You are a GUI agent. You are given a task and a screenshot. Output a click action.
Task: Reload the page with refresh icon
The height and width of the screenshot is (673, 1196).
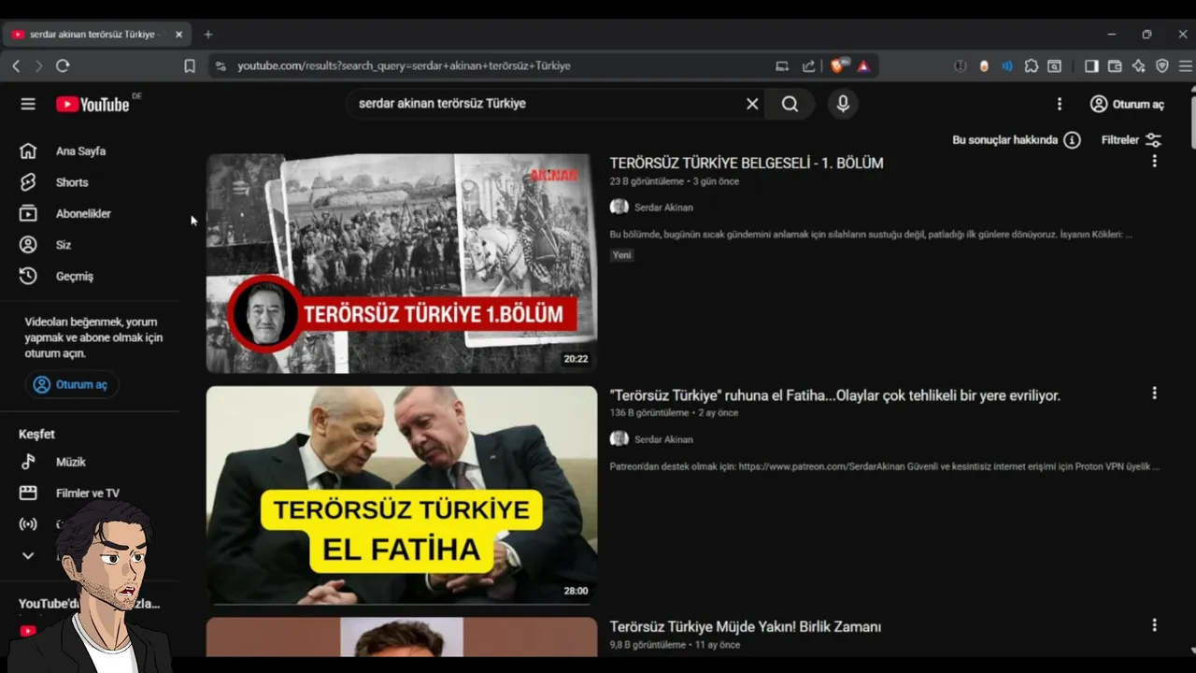tap(63, 65)
